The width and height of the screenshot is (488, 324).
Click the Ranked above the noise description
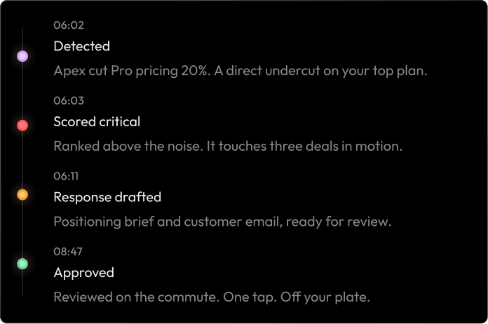[x=228, y=147]
